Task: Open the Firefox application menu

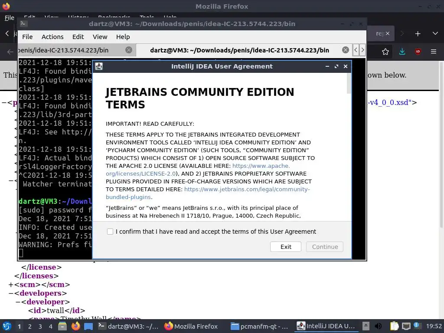Action: click(x=434, y=52)
